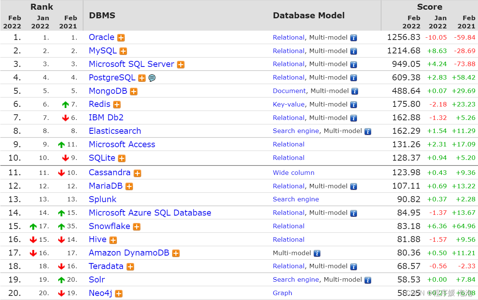Open the Hive link

click(98, 239)
